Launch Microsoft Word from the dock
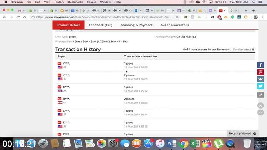The width and height of the screenshot is (267, 150). point(171,143)
